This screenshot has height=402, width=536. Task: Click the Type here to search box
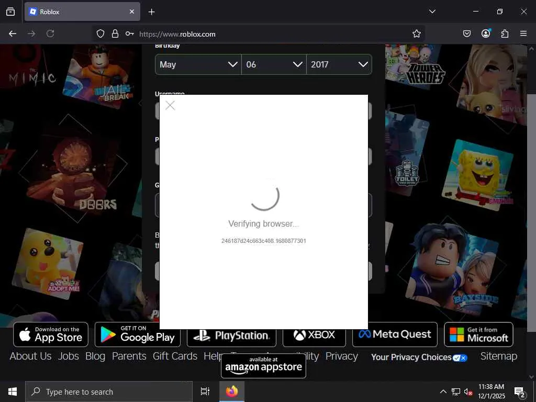tap(109, 392)
